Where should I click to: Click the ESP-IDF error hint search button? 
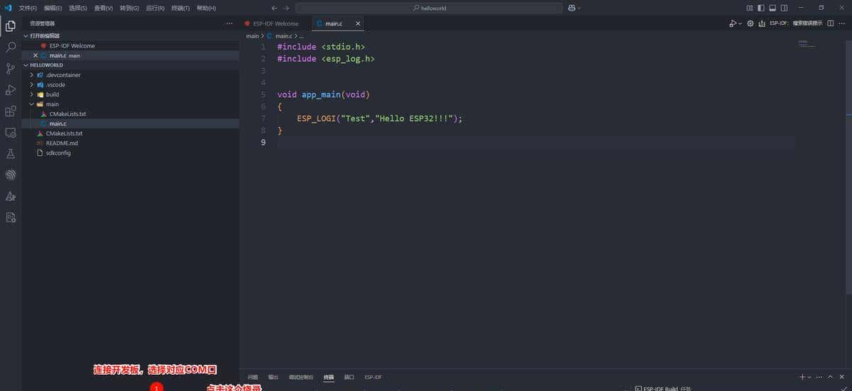(796, 23)
